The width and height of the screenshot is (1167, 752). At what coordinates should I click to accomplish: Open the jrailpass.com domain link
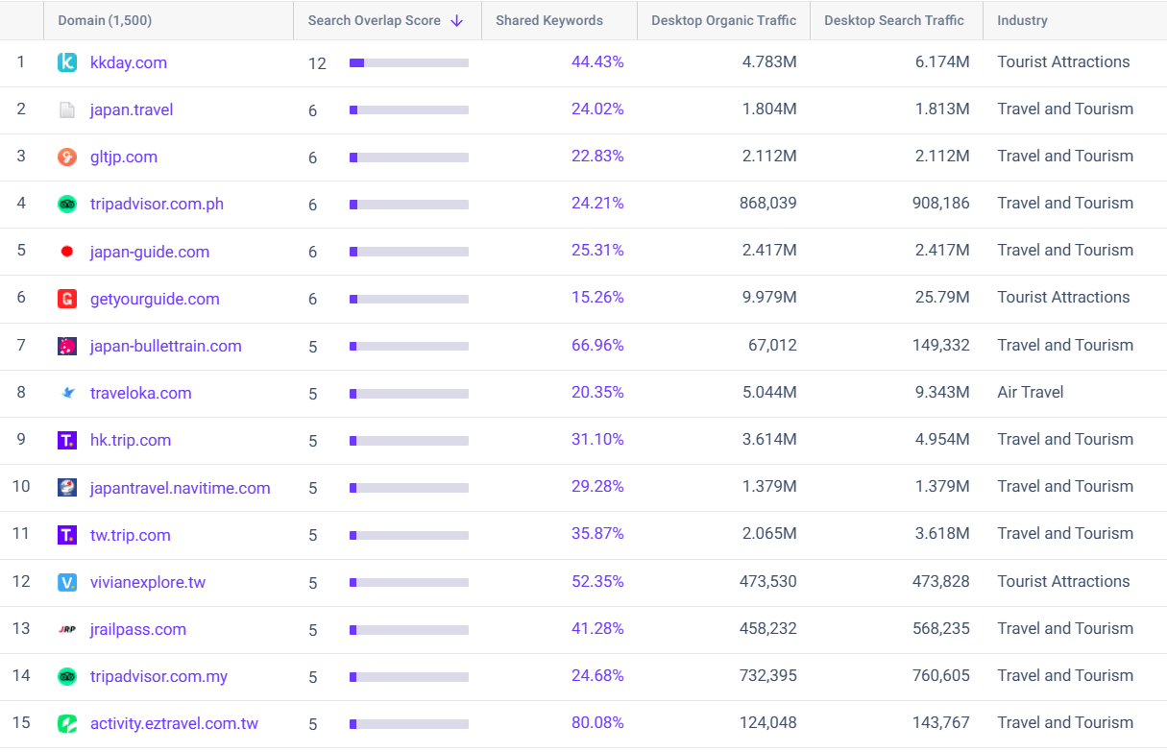[x=138, y=629]
